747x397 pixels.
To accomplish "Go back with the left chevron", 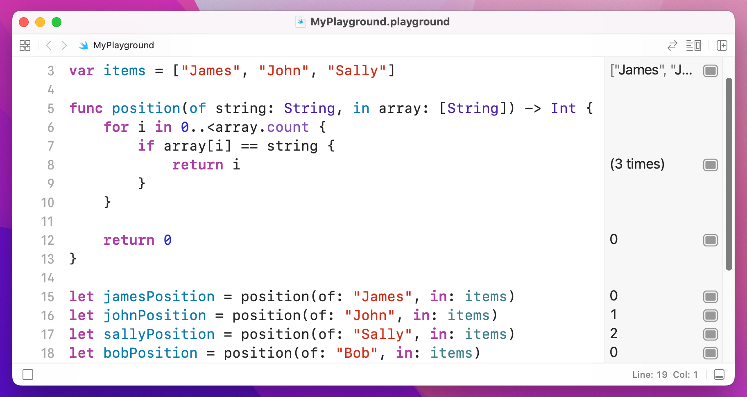I will point(49,45).
